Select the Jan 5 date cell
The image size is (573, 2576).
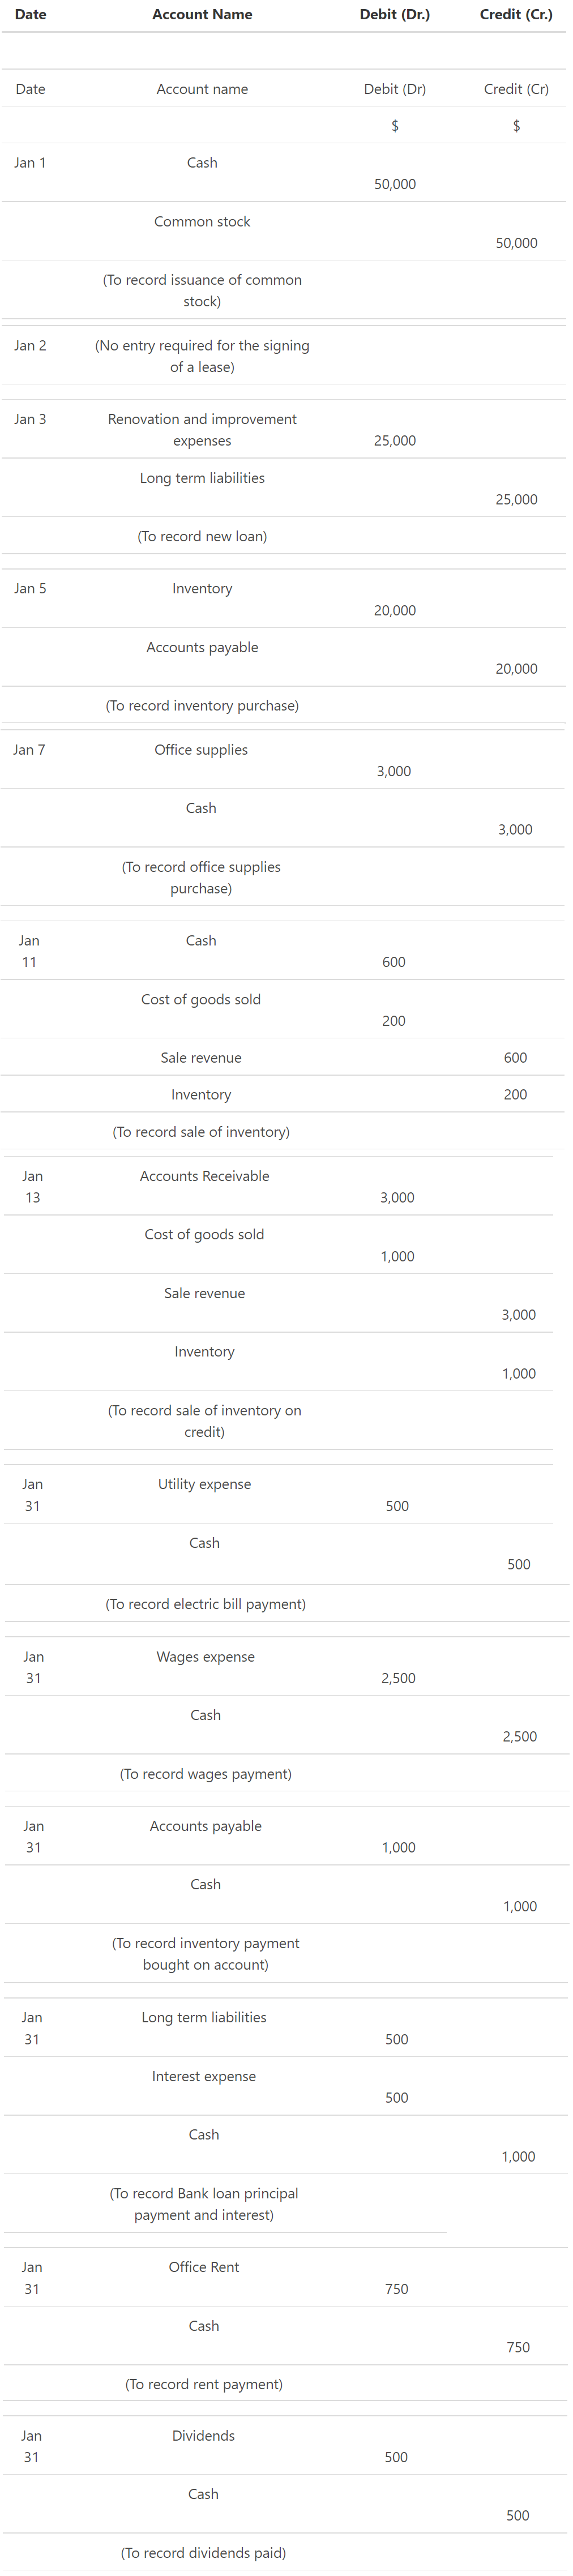pyautogui.click(x=30, y=589)
